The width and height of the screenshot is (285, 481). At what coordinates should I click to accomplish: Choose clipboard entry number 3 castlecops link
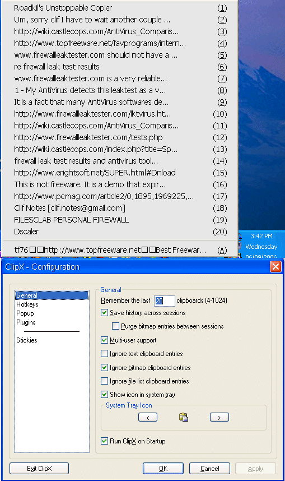pos(120,31)
